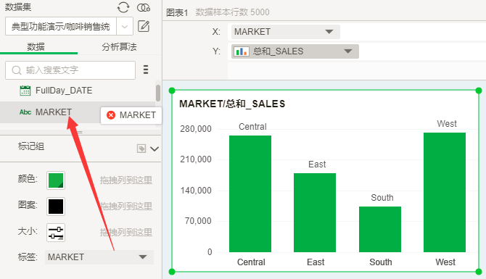Click the edit dataset pencil icon
486x279 pixels.
click(144, 26)
